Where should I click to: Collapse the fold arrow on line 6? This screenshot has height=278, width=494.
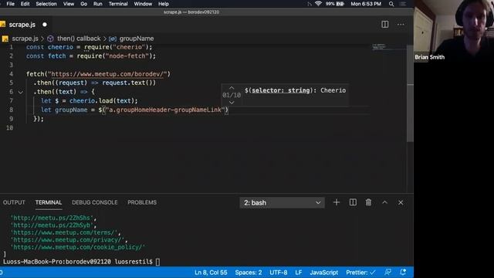[x=21, y=92]
